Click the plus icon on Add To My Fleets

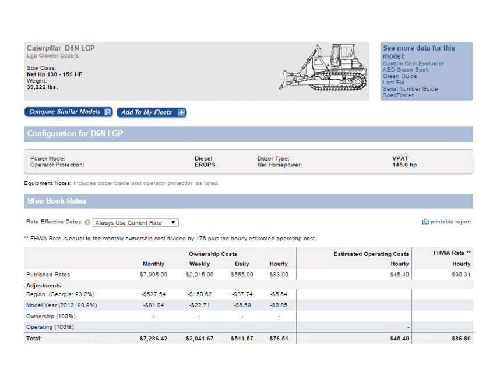[181, 112]
